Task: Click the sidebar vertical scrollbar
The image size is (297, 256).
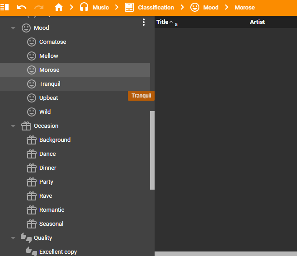Action: click(152, 149)
